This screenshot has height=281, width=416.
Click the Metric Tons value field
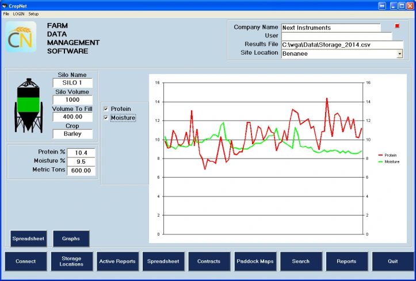pos(81,171)
